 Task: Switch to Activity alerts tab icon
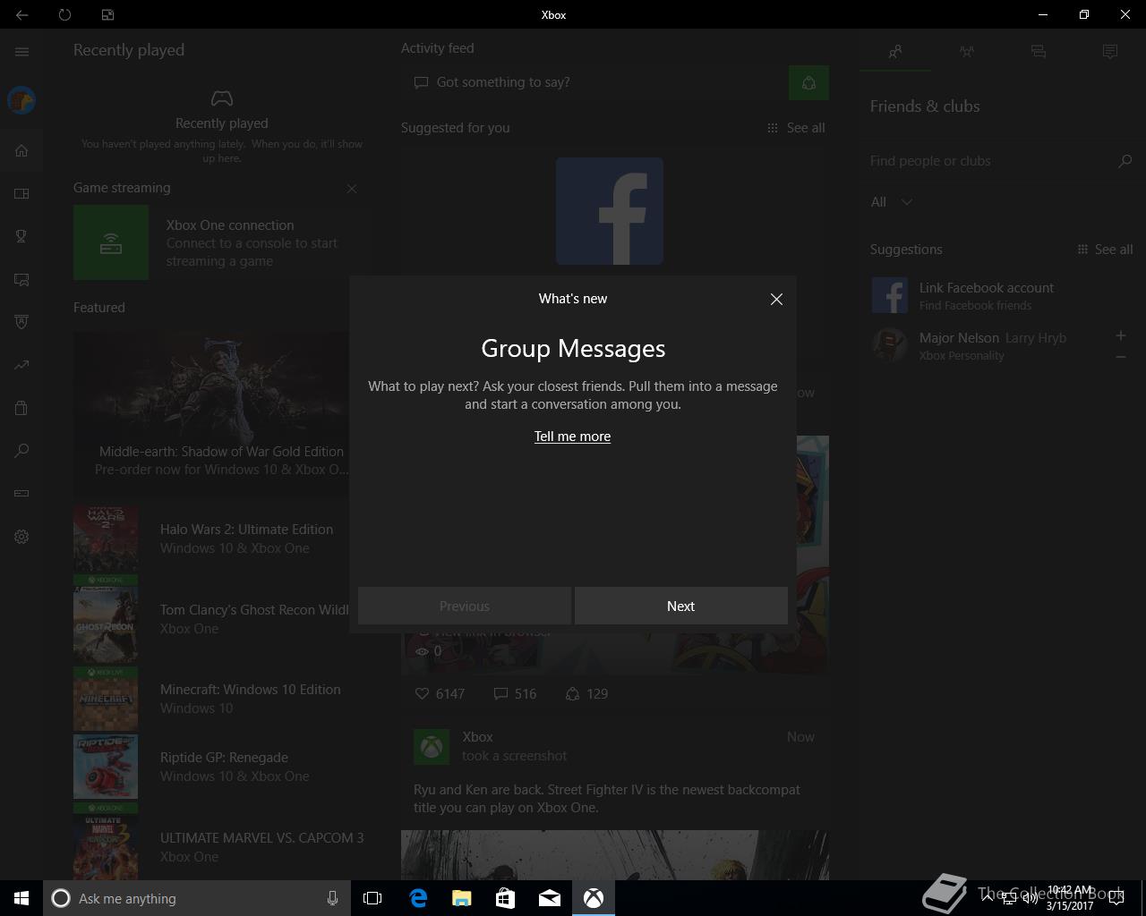1110,52
